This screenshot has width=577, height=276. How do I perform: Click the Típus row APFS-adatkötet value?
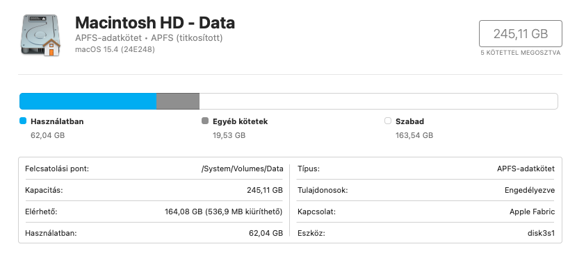(x=526, y=169)
